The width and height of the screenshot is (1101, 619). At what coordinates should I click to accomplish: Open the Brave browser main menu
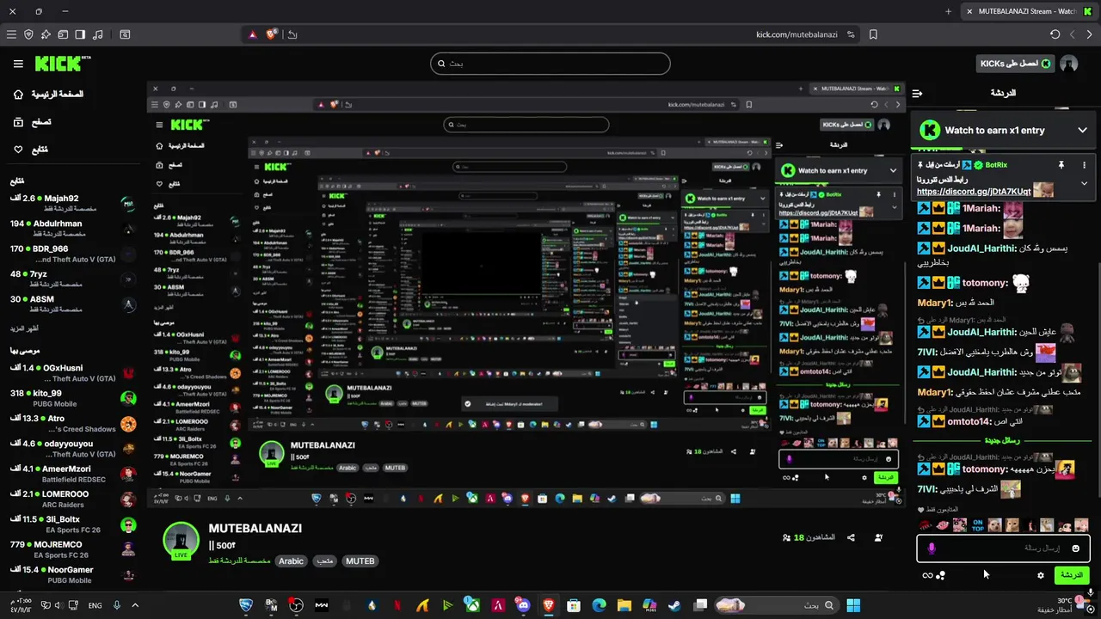[11, 34]
